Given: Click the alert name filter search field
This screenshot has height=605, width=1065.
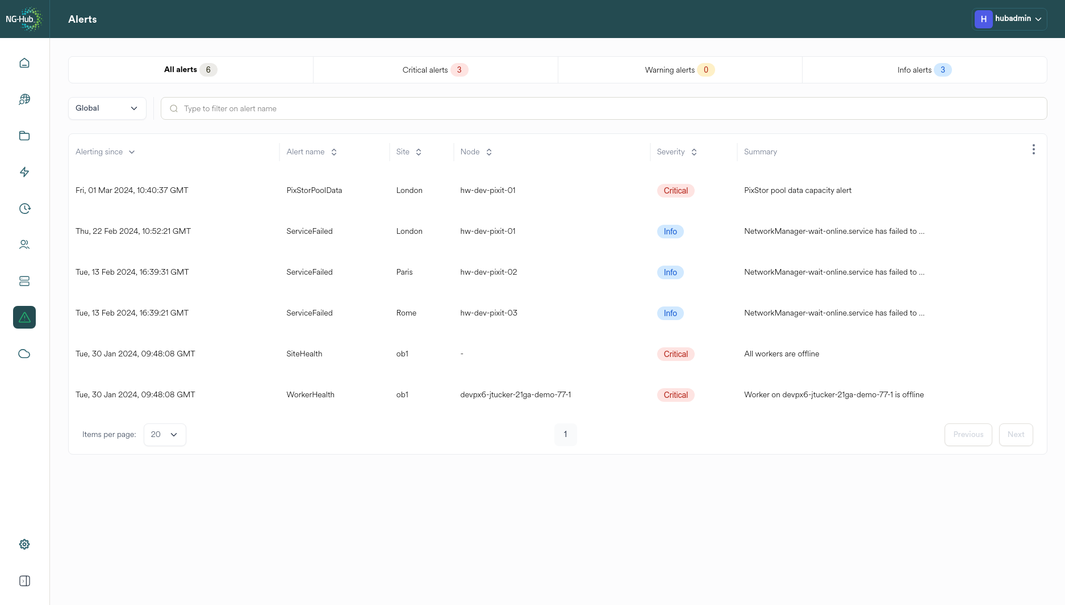Looking at the screenshot, I should point(604,108).
